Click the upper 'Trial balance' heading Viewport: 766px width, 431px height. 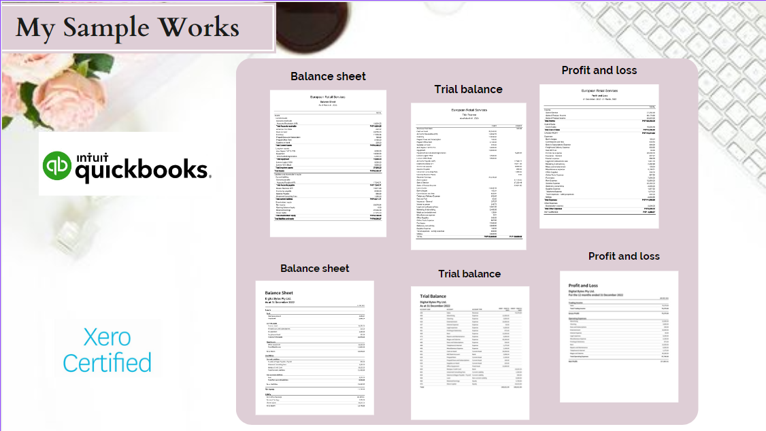pos(469,89)
